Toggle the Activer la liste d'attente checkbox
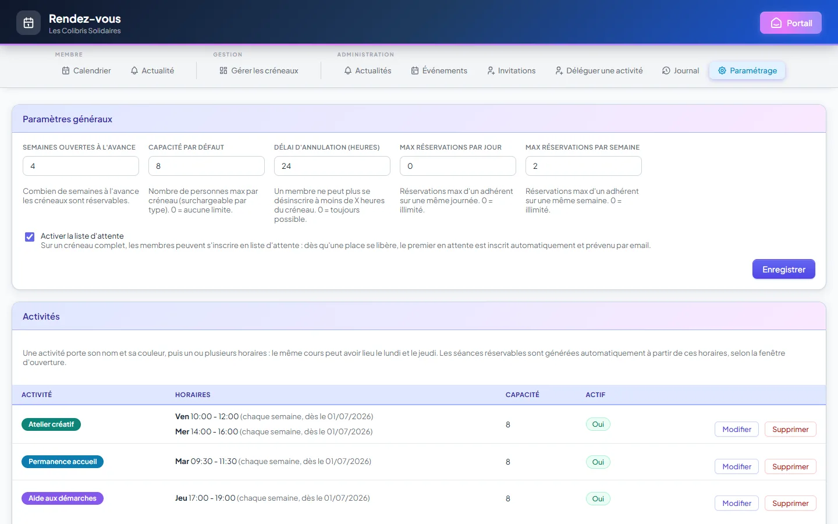This screenshot has height=524, width=838. 30,237
